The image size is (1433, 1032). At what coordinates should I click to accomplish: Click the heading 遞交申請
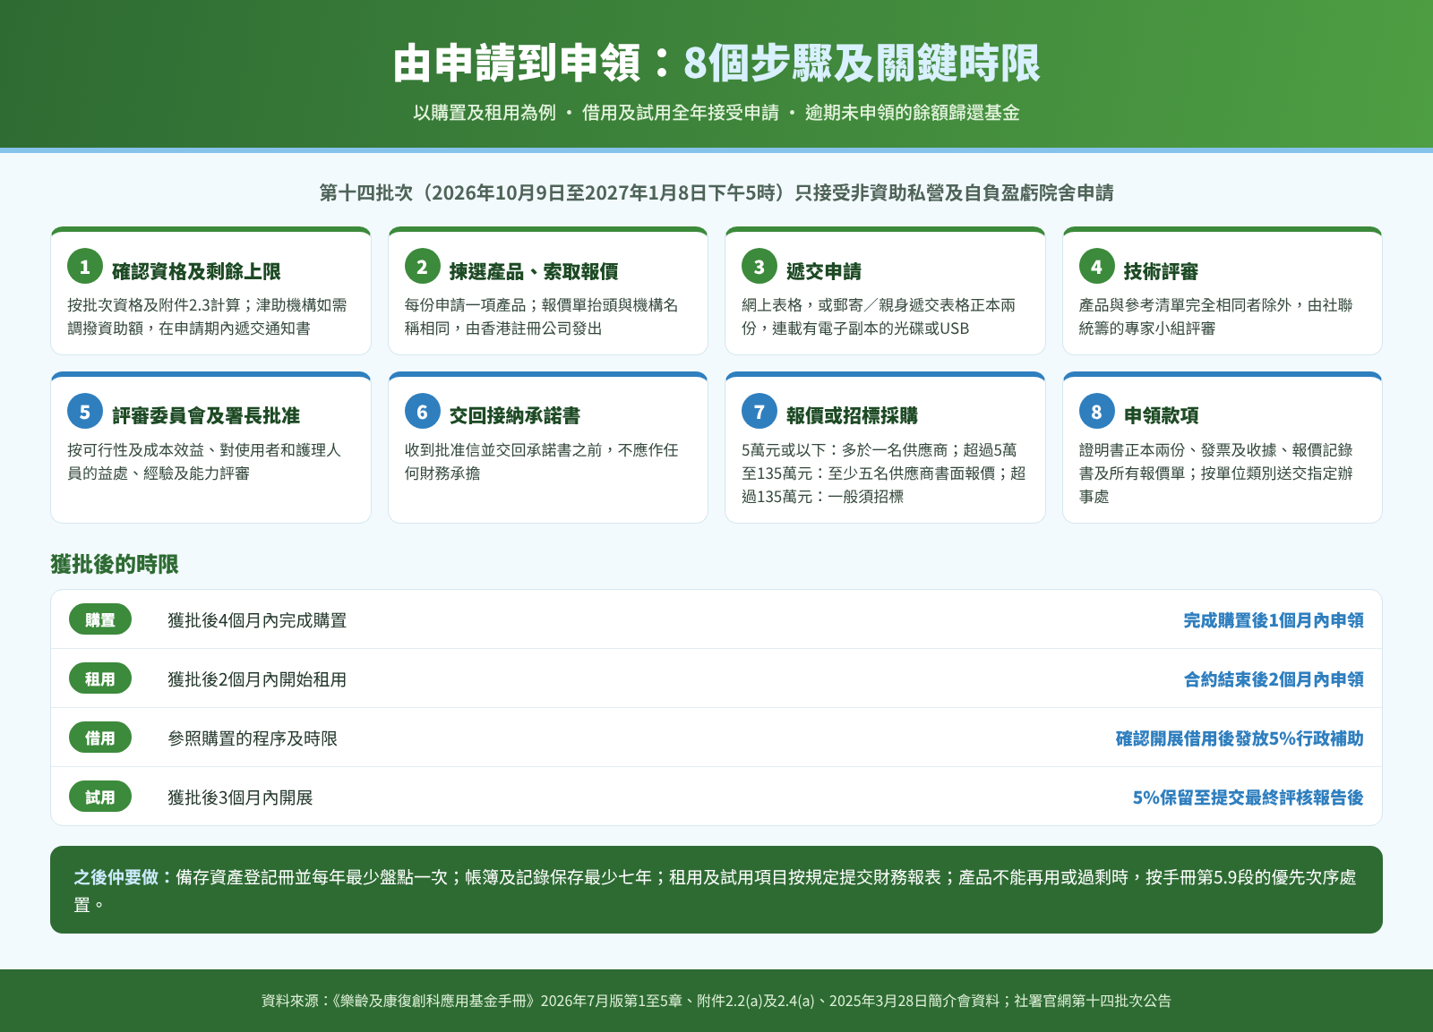pos(824,271)
